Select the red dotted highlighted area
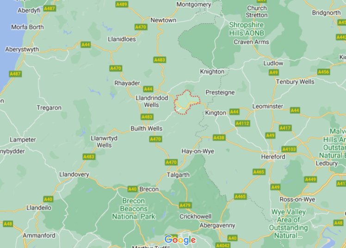This screenshot has height=248, width=346. point(187,102)
